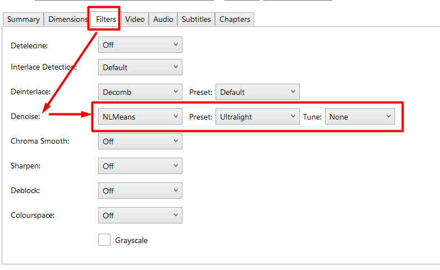
Task: Open the Chapters tab
Action: click(235, 19)
